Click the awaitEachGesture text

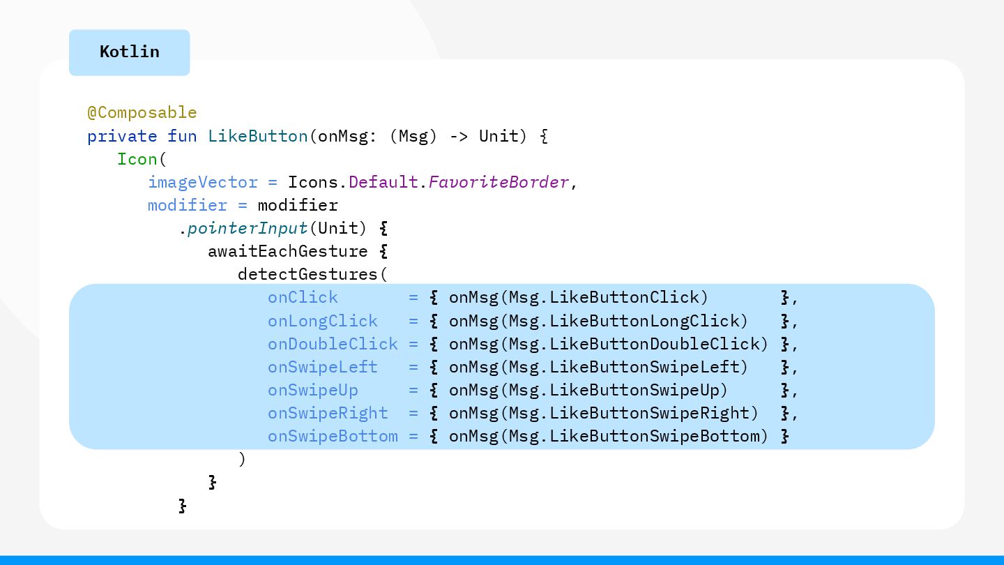pyautogui.click(x=288, y=251)
